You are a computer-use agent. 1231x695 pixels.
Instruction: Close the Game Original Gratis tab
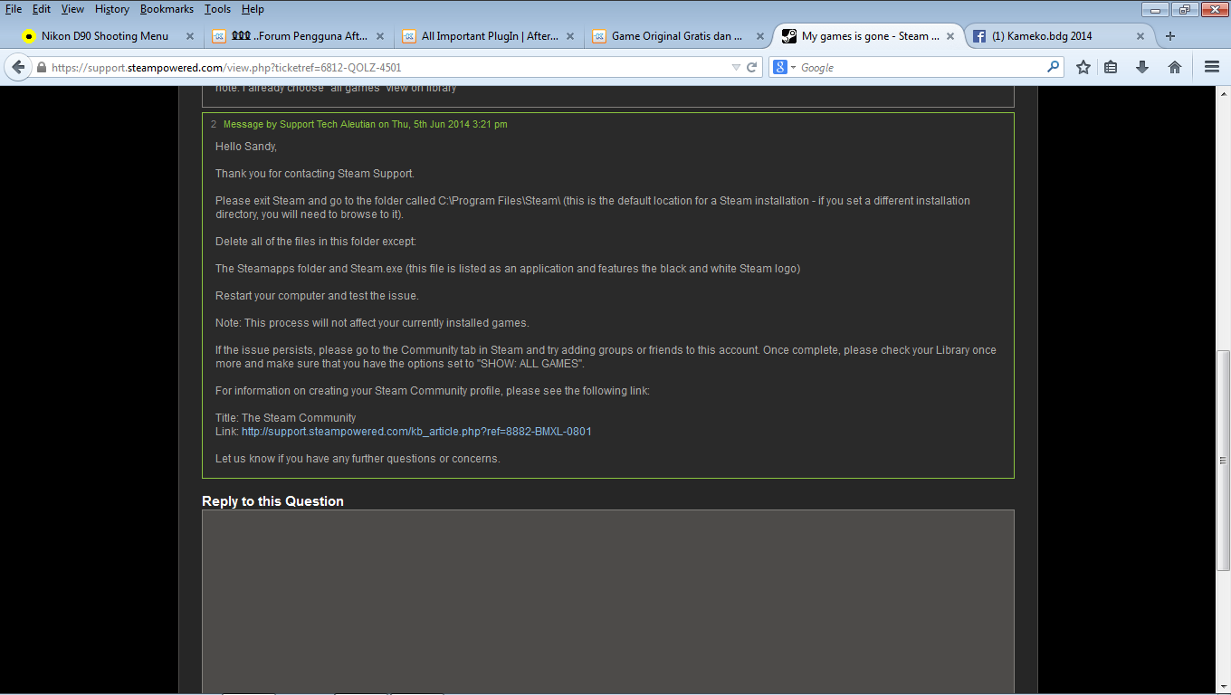click(760, 36)
